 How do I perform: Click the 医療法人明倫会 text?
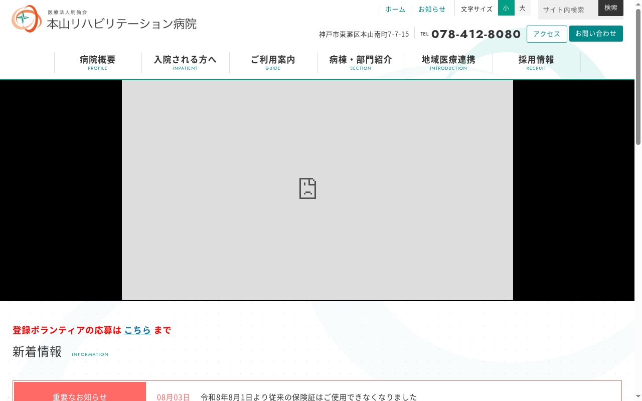[x=68, y=12]
